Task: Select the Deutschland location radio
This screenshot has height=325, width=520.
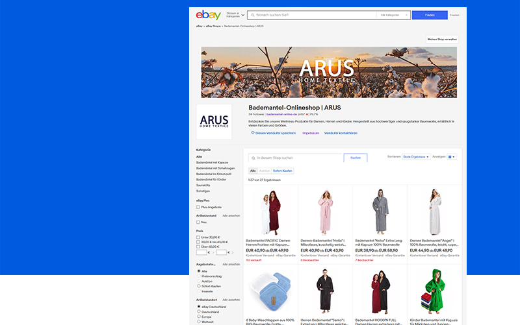Action: (x=199, y=311)
